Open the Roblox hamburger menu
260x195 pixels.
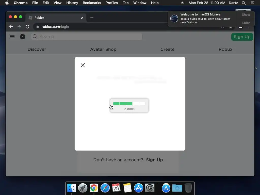(12, 37)
